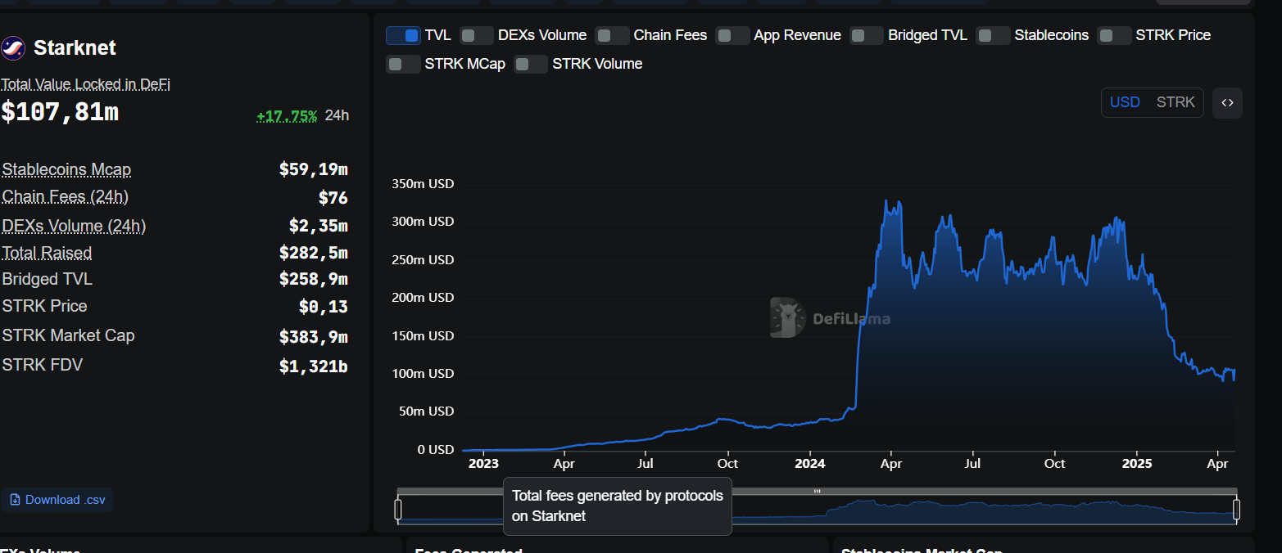Click the $76 chain fees value
The image size is (1282, 553).
(333, 198)
